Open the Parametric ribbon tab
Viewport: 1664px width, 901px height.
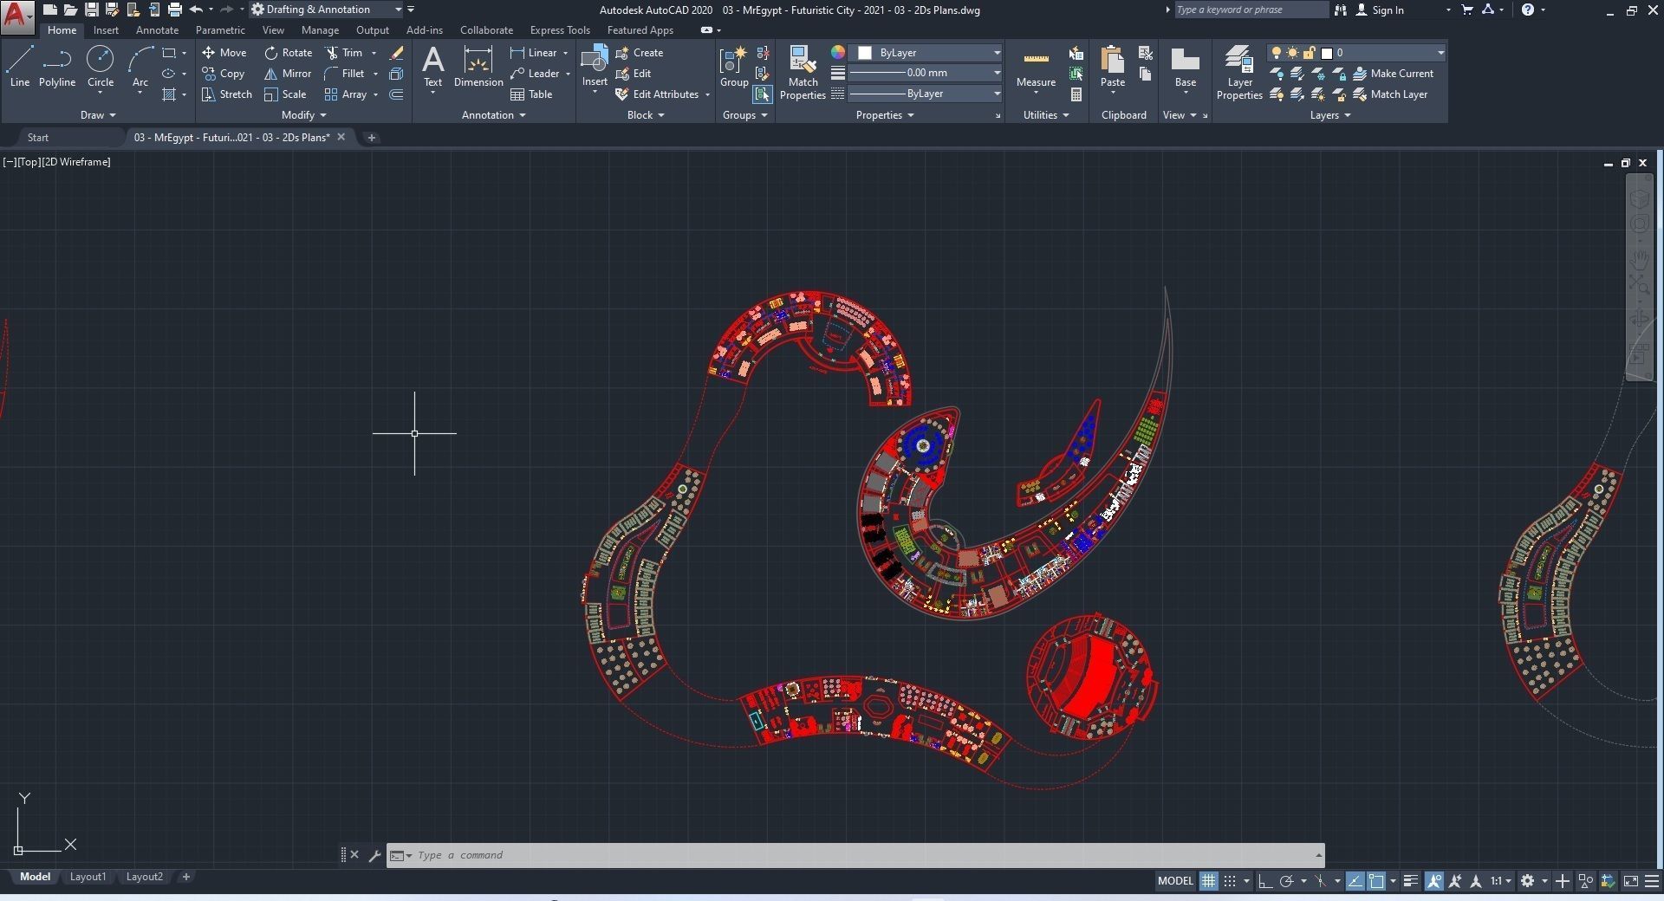pos(220,30)
